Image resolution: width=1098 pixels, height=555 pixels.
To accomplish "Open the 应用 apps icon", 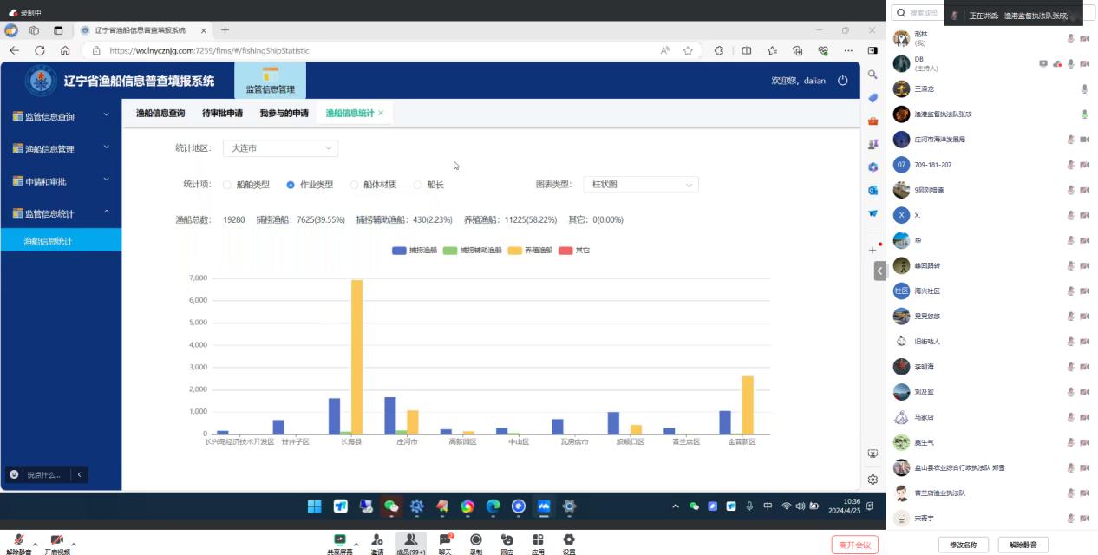I will click(538, 540).
